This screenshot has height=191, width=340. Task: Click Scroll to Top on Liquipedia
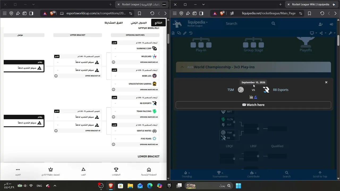(320, 174)
